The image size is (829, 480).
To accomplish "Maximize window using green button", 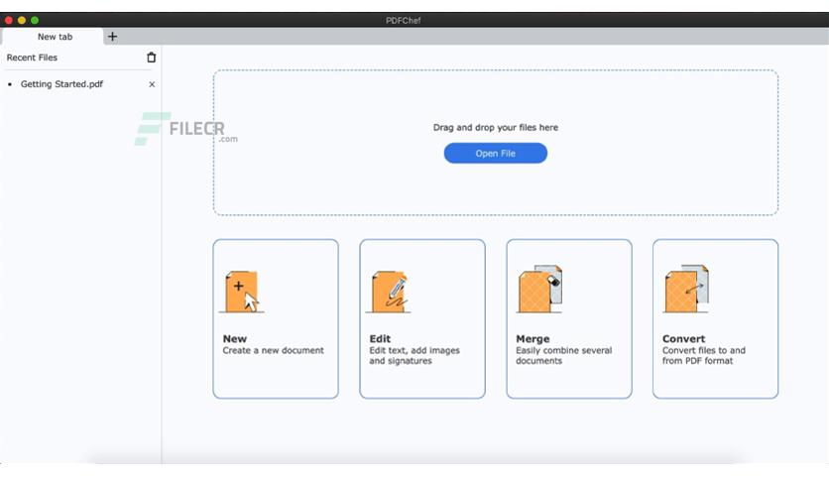I will pos(35,20).
